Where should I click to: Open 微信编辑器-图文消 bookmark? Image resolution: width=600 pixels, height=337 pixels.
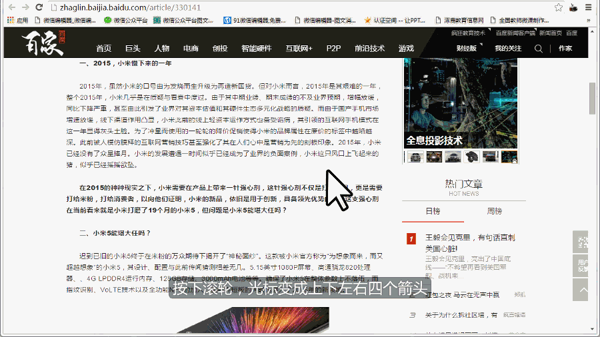[325, 20]
